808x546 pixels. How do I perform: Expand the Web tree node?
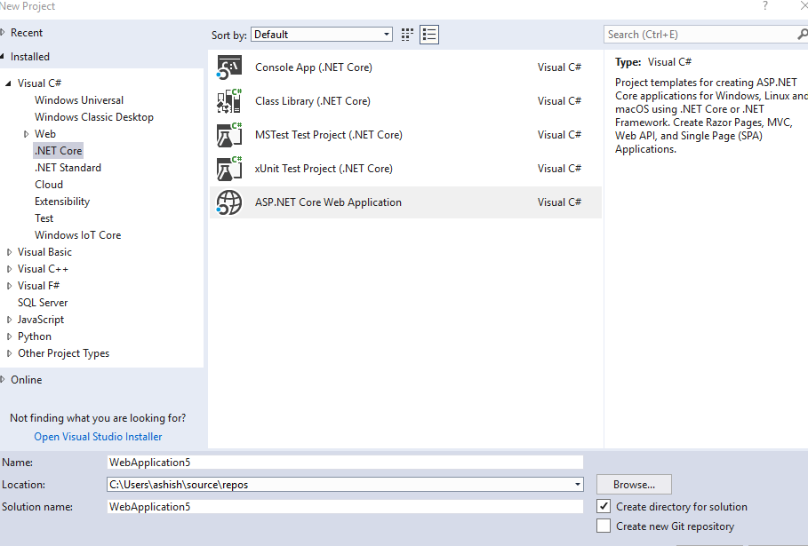tap(27, 134)
